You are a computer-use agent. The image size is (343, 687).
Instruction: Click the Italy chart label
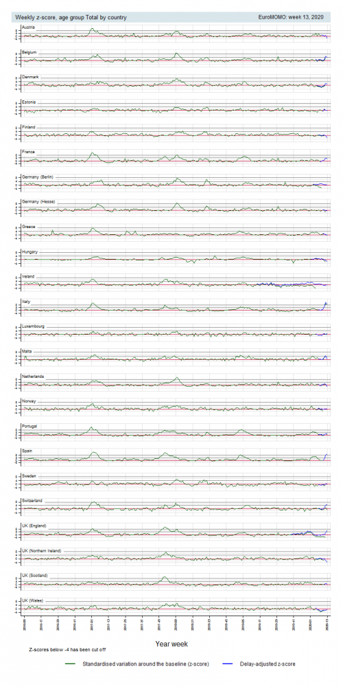click(x=26, y=302)
